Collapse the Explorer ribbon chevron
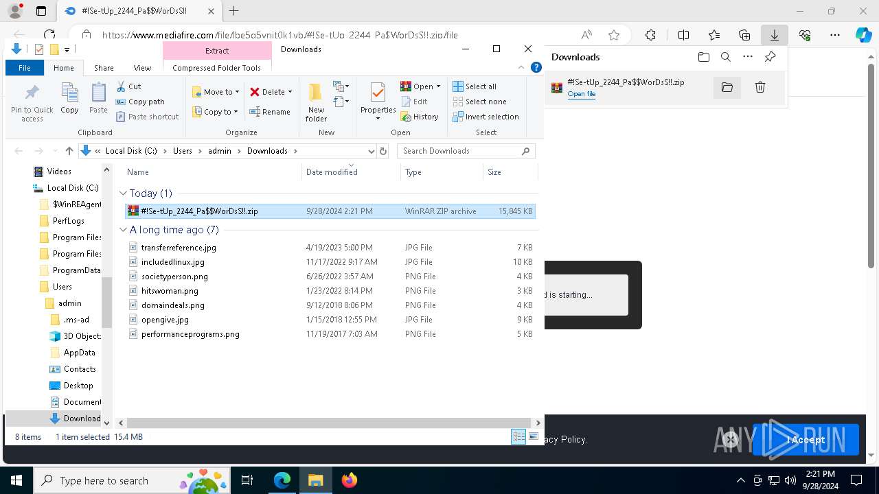 [x=521, y=67]
